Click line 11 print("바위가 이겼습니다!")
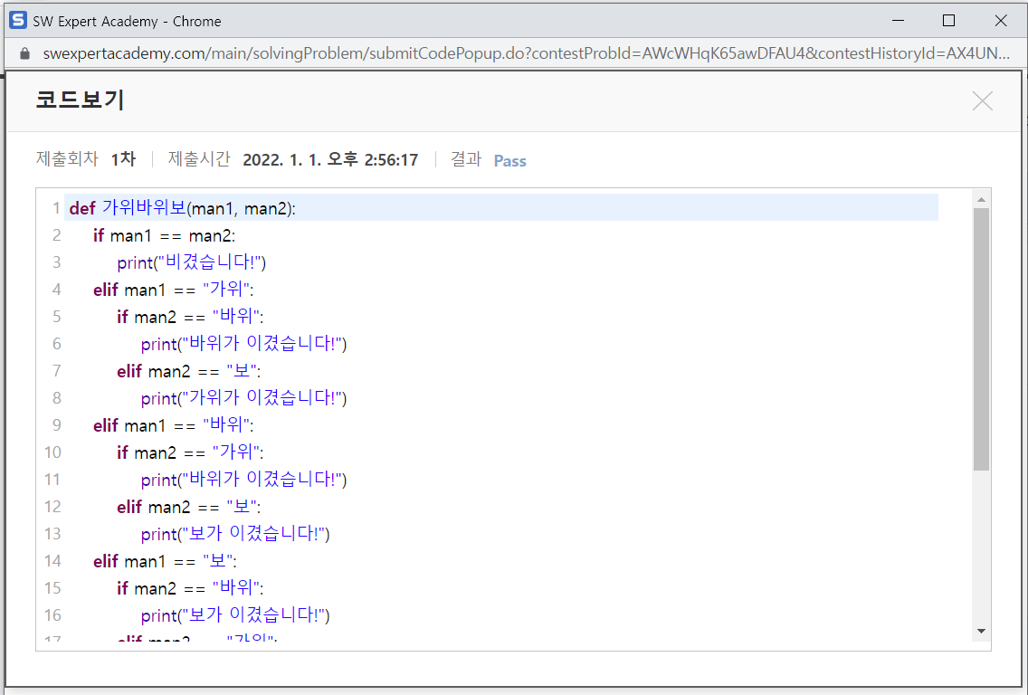Screen dimensions: 1028x695 point(243,480)
